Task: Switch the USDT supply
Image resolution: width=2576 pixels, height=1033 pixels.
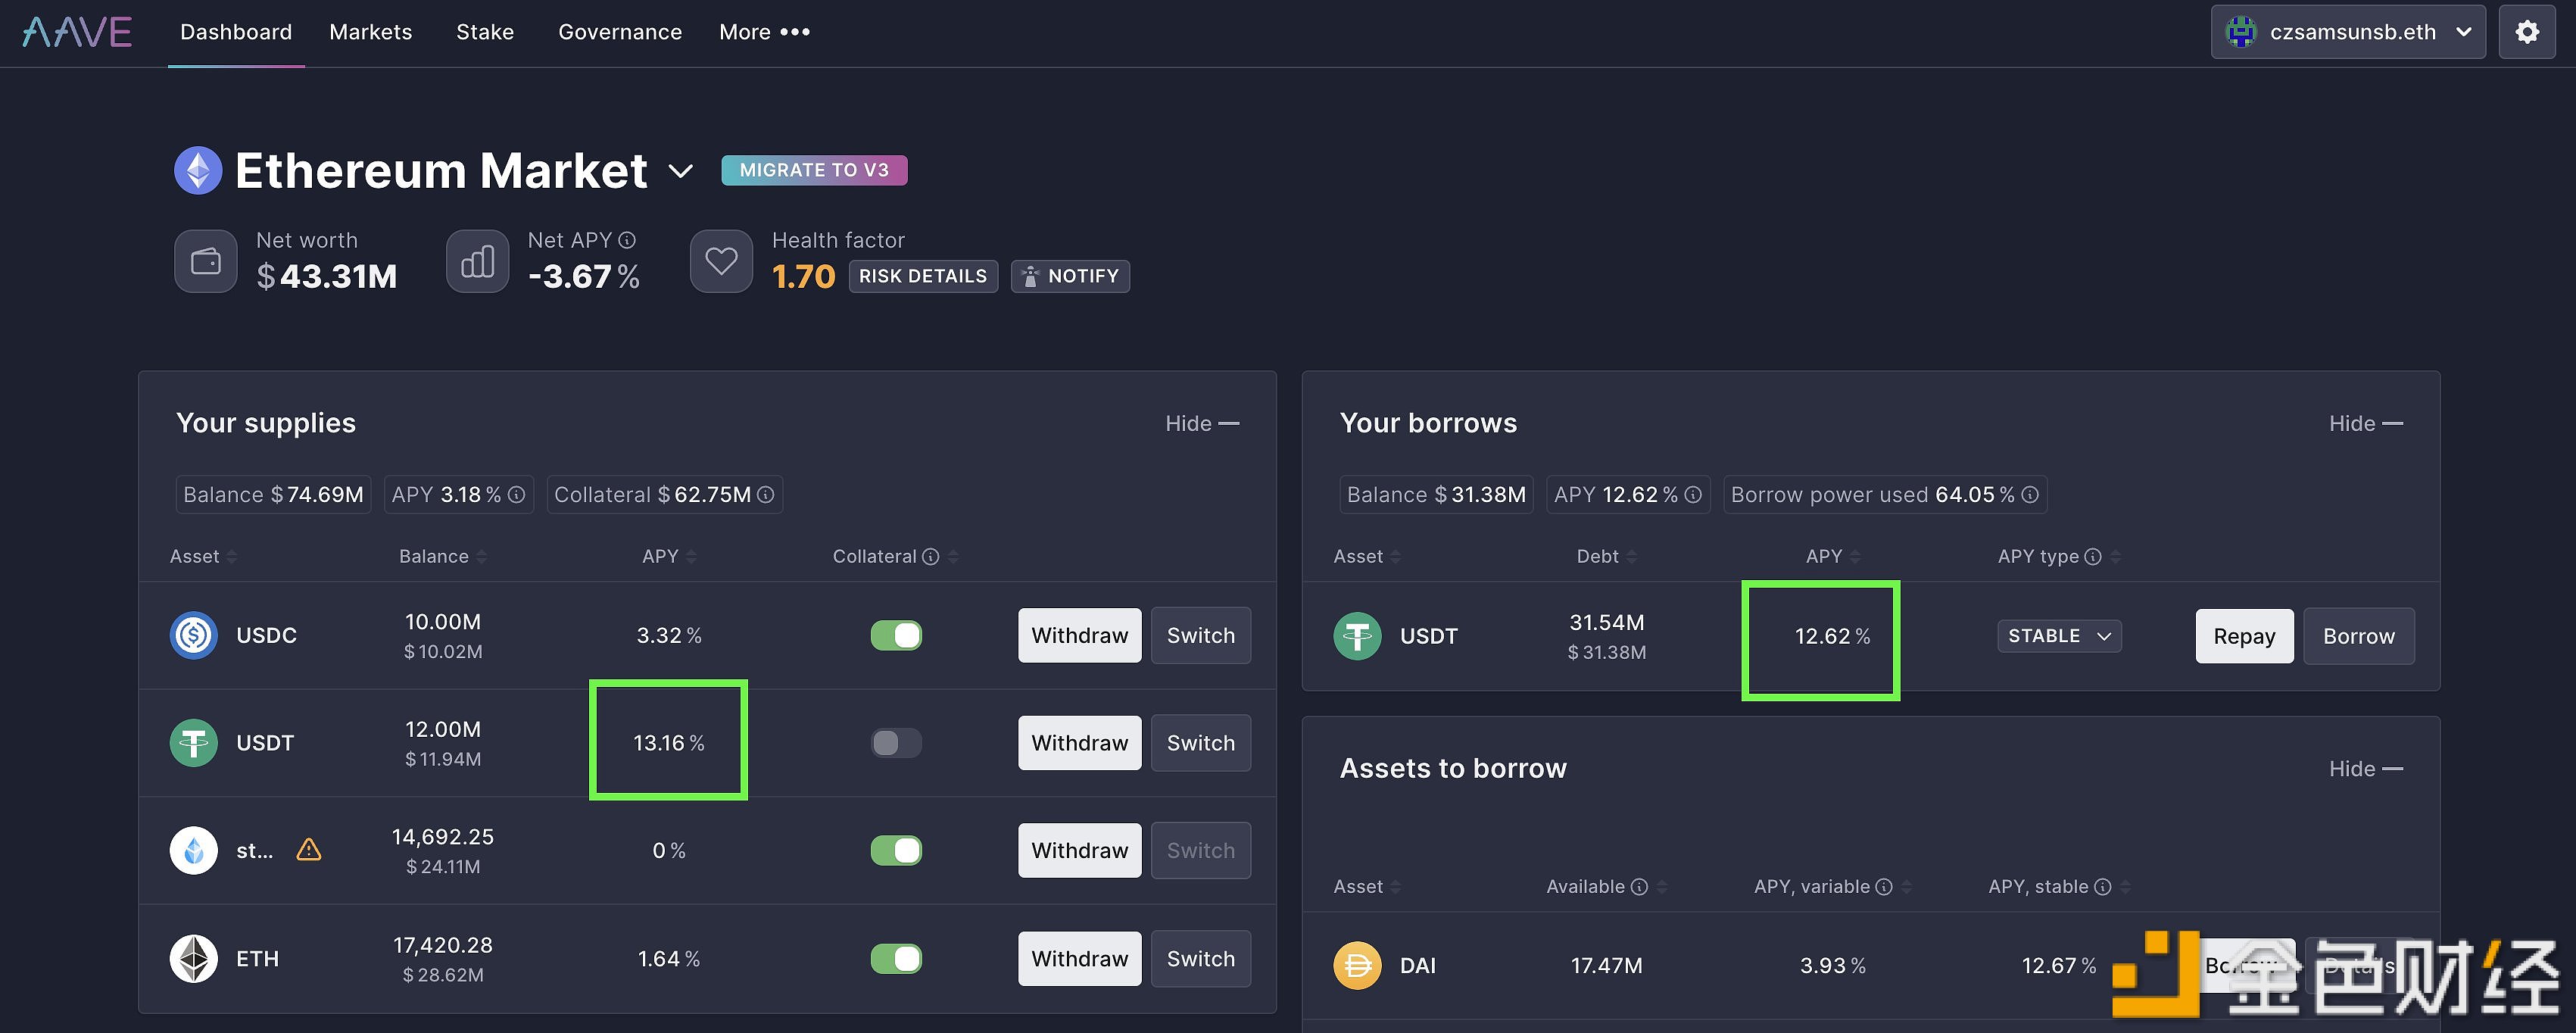Action: click(x=1200, y=743)
